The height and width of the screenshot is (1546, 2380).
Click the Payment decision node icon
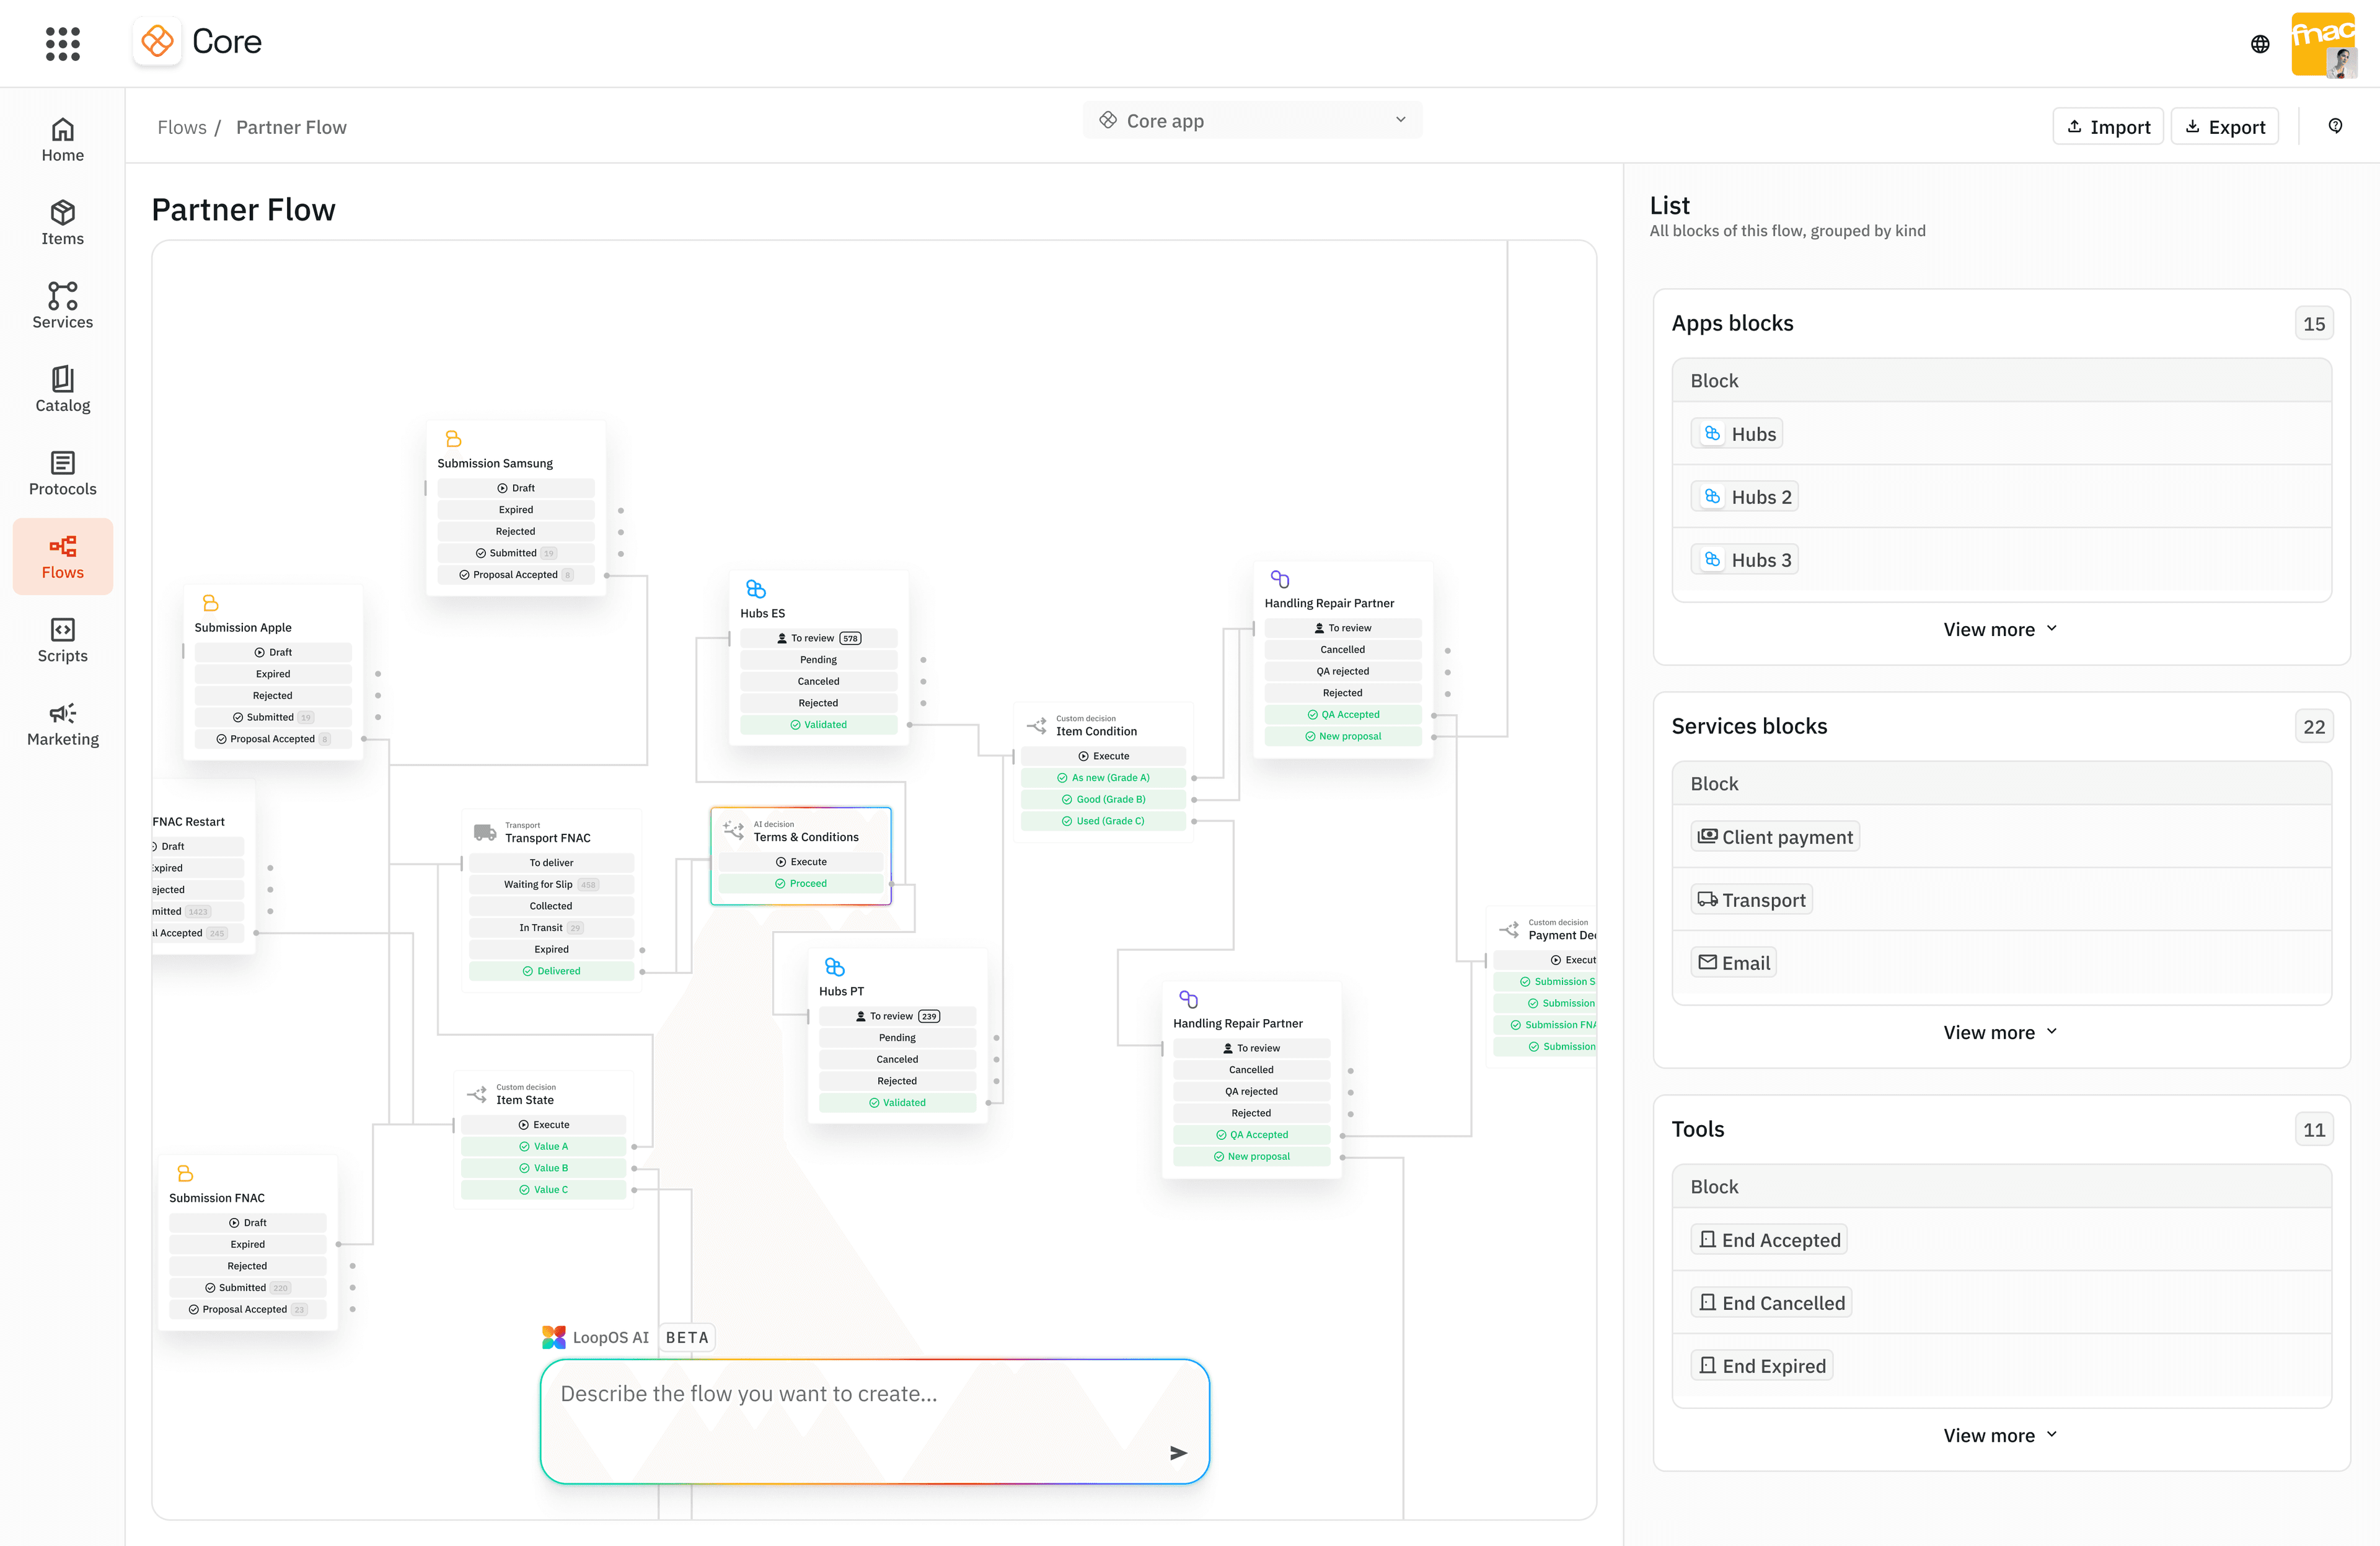click(1509, 929)
